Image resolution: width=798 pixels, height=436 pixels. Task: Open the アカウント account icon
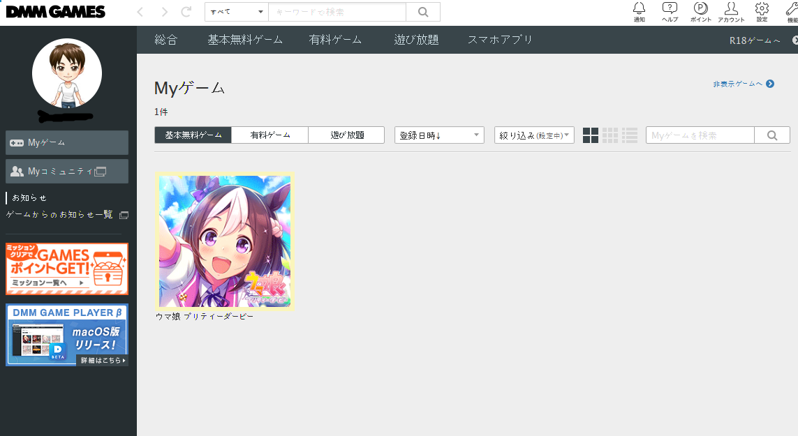732,12
